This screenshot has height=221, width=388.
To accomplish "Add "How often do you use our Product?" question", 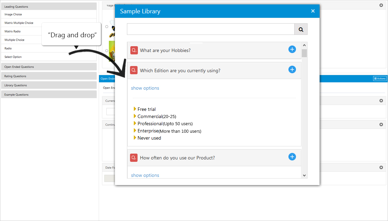I will (292, 157).
